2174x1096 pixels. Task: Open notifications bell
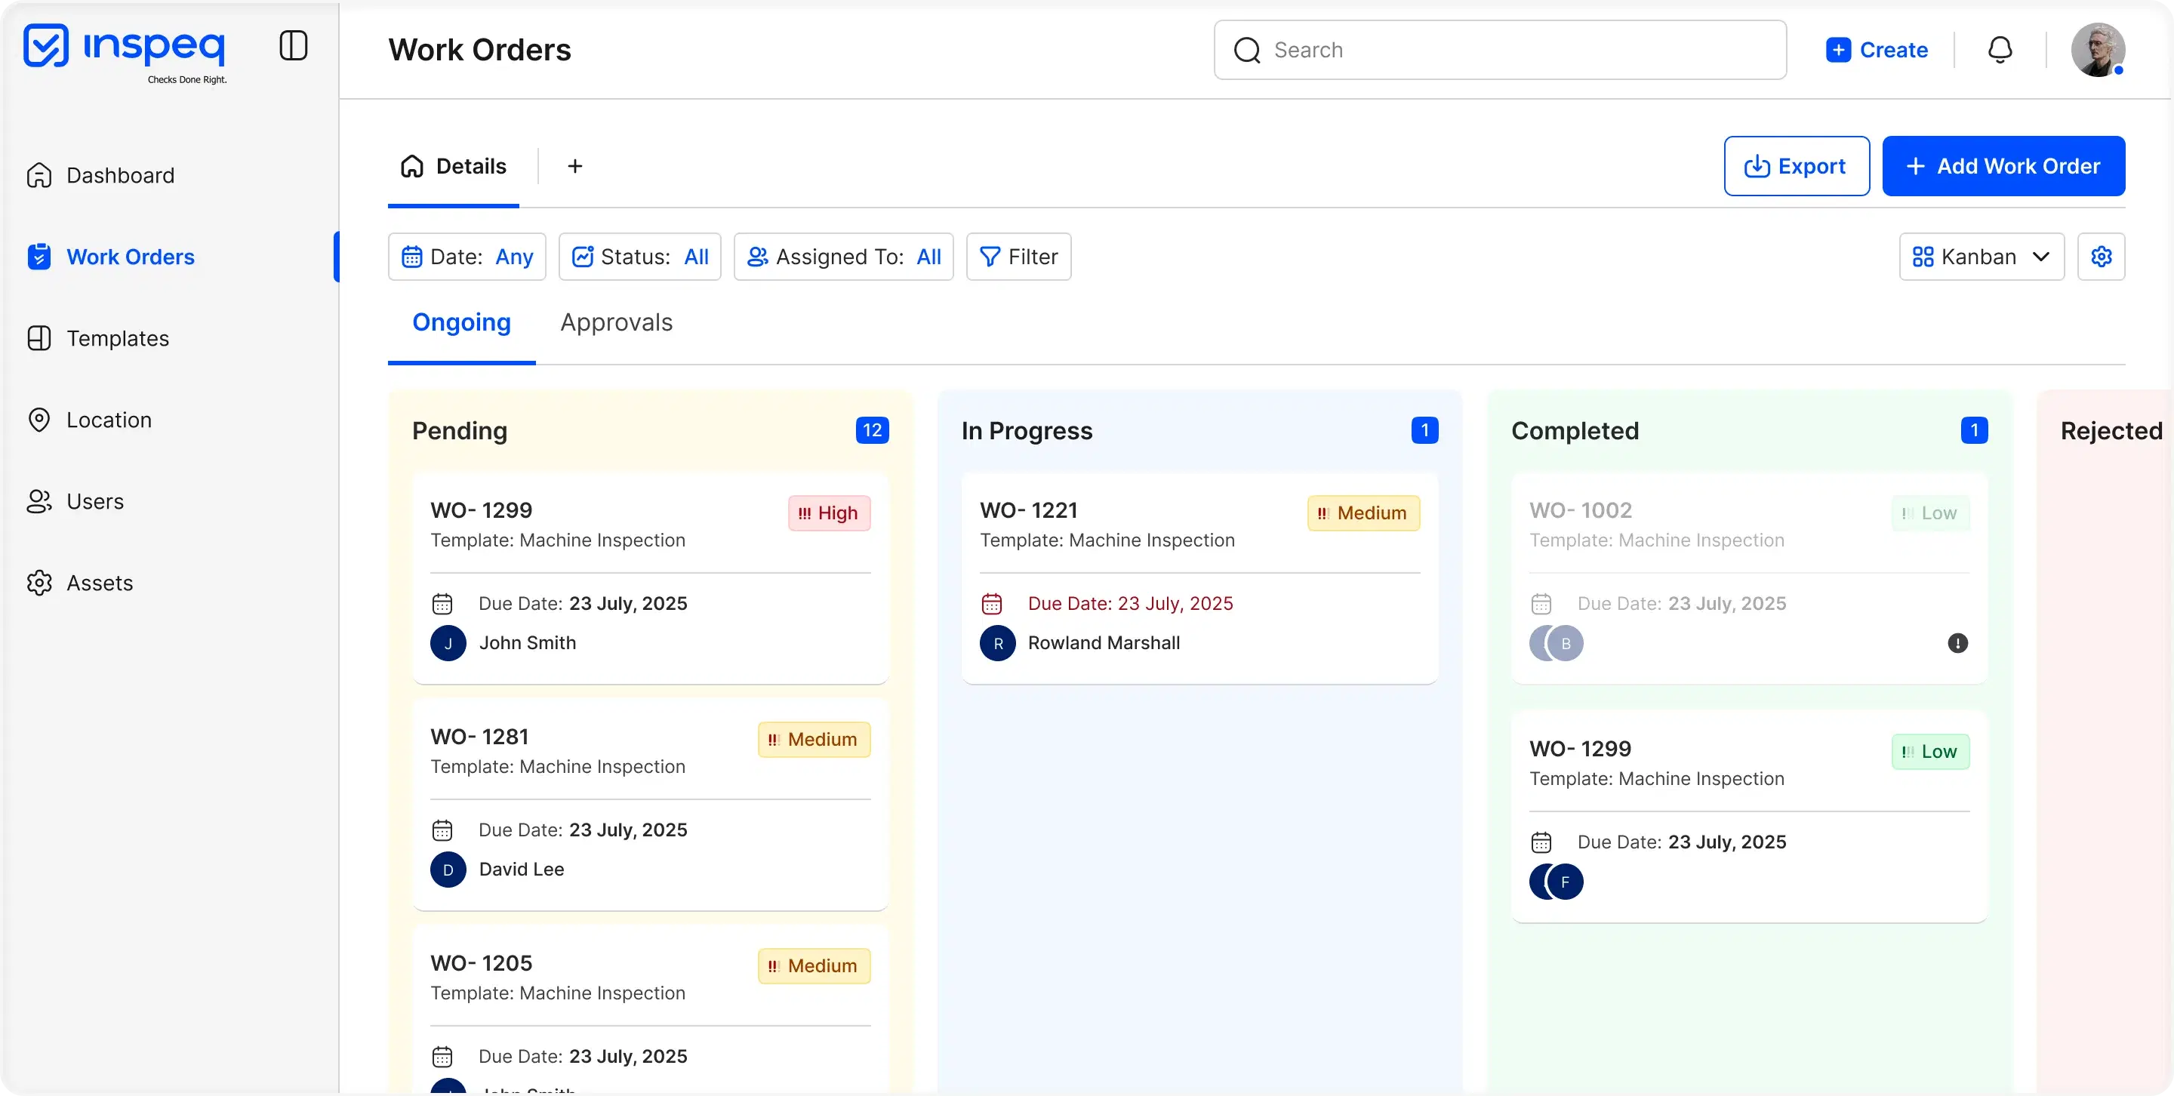point(2000,50)
